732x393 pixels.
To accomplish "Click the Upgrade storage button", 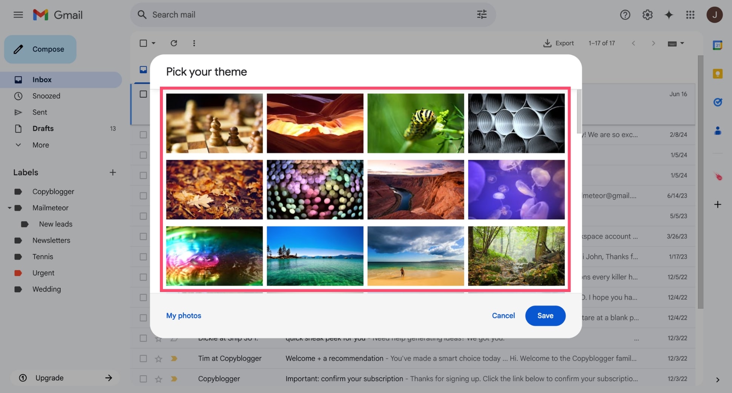I will coord(65,378).
